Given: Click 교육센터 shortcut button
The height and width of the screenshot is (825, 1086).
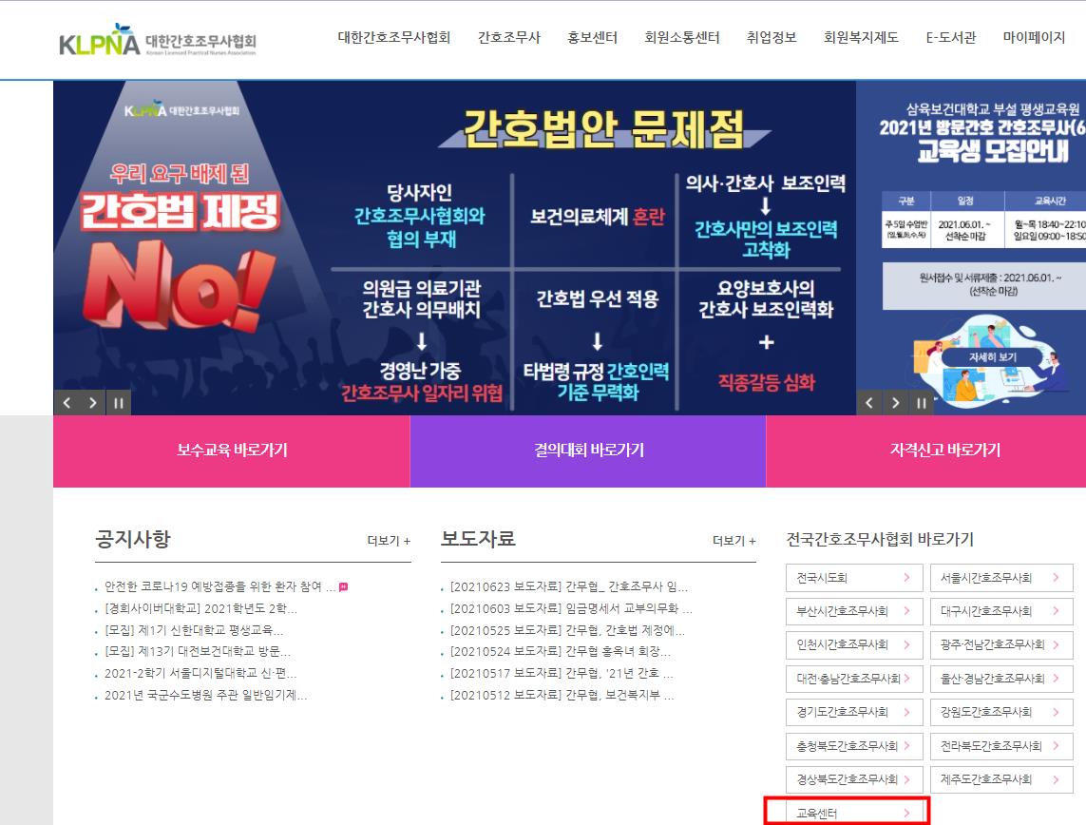Looking at the screenshot, I should pyautogui.click(x=854, y=813).
